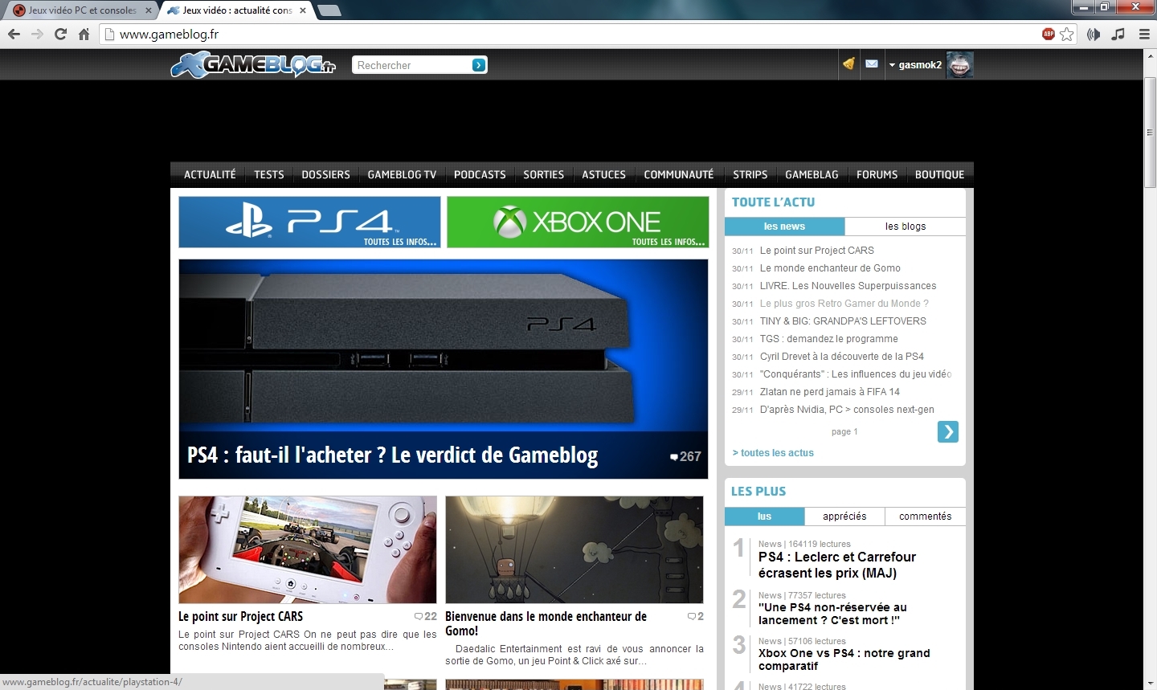Screen dimensions: 1157x690
Task: Go back with the browser back arrow
Action: tap(14, 34)
